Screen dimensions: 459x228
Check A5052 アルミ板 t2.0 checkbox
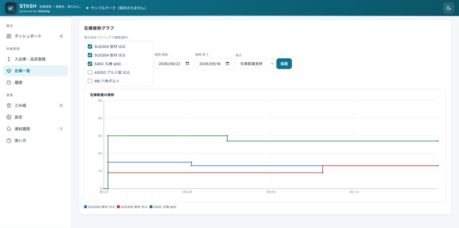[90, 72]
